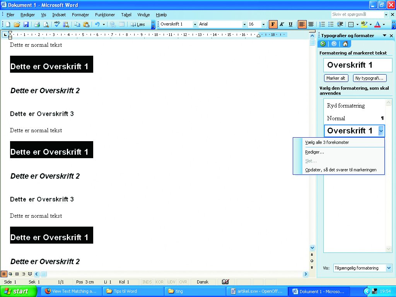The width and height of the screenshot is (396, 297).
Task: Open the Formater menu
Action: pyautogui.click(x=80, y=15)
